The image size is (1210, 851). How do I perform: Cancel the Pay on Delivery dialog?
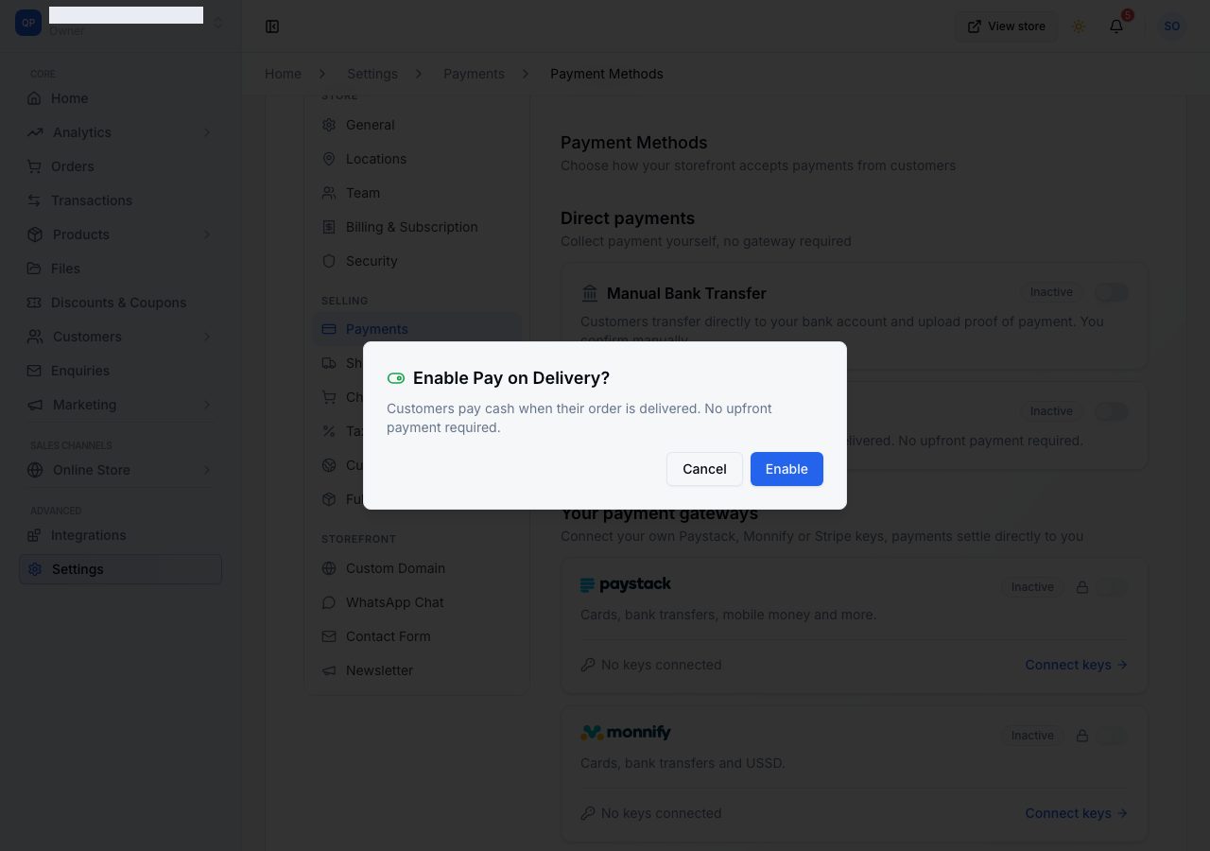(704, 469)
